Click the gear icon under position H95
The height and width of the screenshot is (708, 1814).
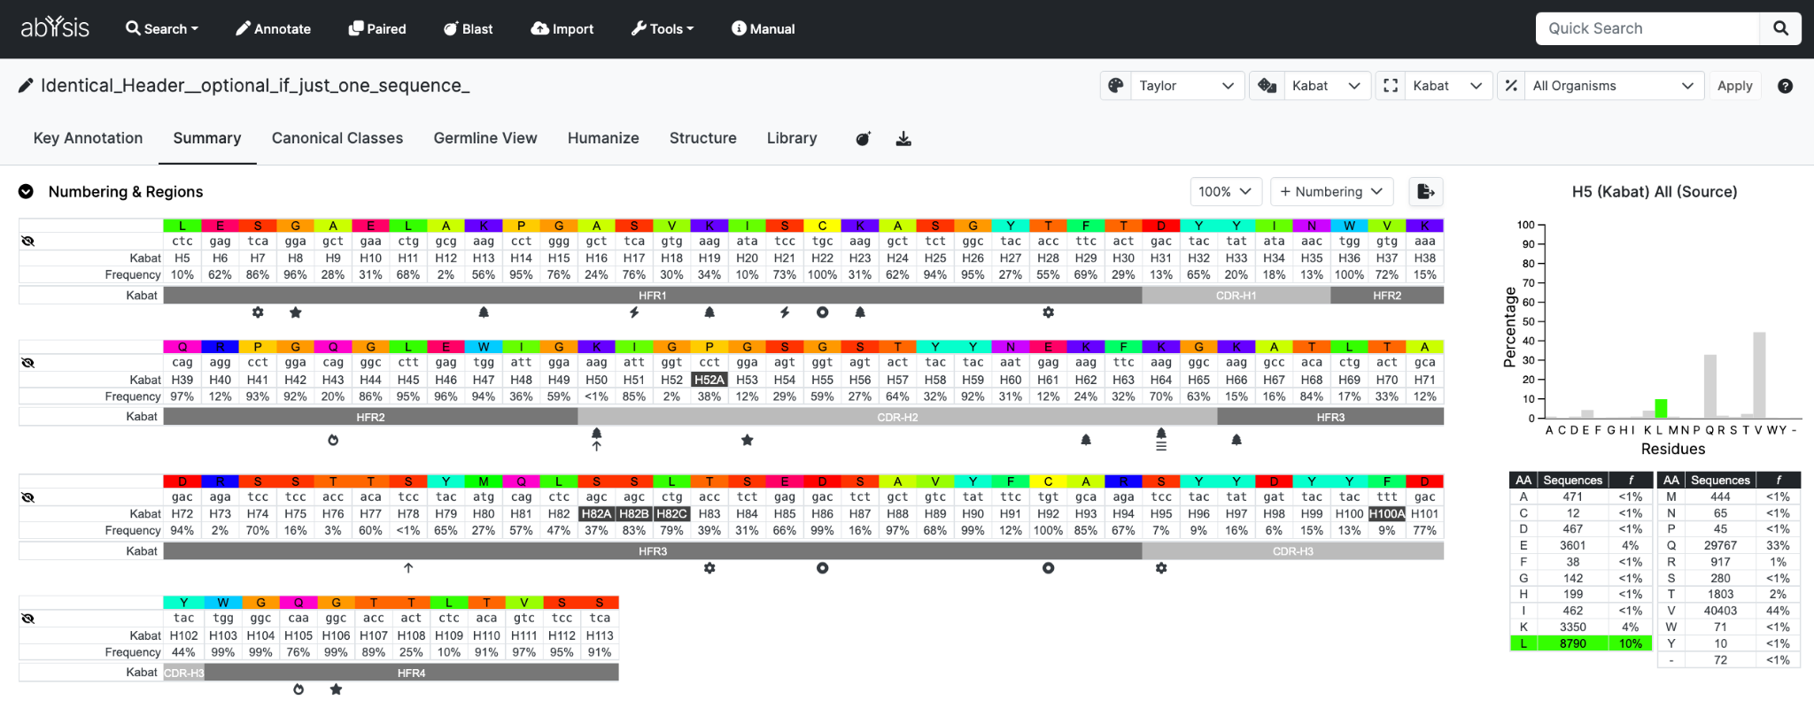[x=1161, y=568]
